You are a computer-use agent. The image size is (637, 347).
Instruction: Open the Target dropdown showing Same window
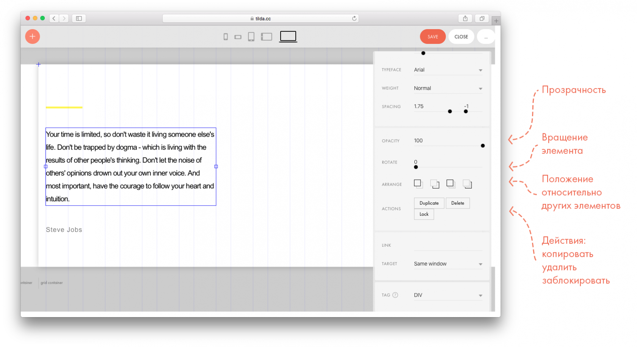click(448, 264)
